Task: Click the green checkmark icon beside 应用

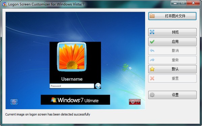Action: (152, 42)
